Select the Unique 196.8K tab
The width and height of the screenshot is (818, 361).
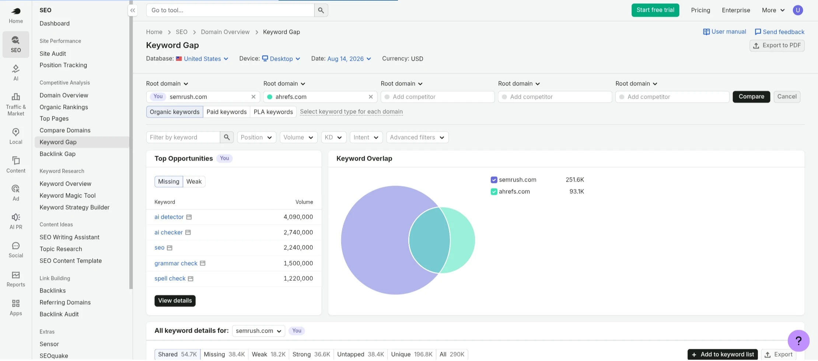click(412, 354)
